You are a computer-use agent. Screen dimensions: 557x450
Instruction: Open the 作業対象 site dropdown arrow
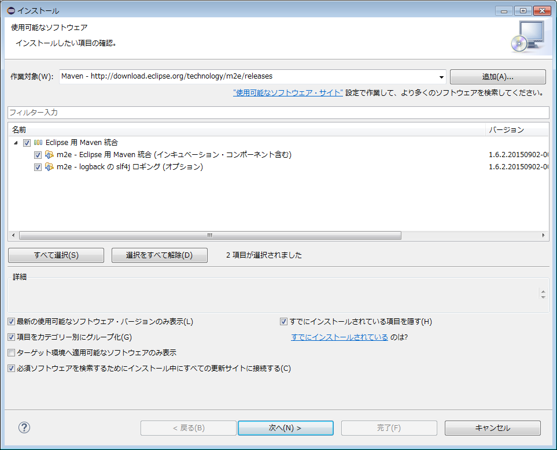click(441, 77)
